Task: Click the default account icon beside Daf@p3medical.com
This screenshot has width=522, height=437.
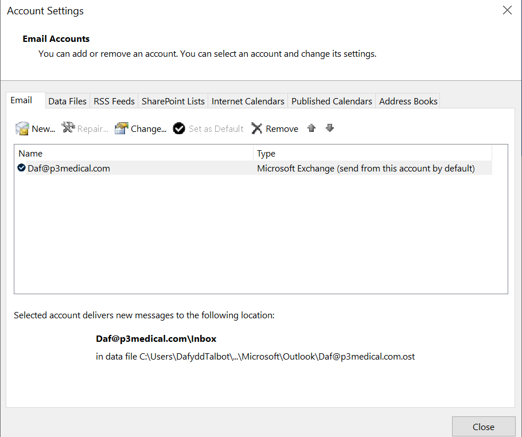Action: coord(21,167)
